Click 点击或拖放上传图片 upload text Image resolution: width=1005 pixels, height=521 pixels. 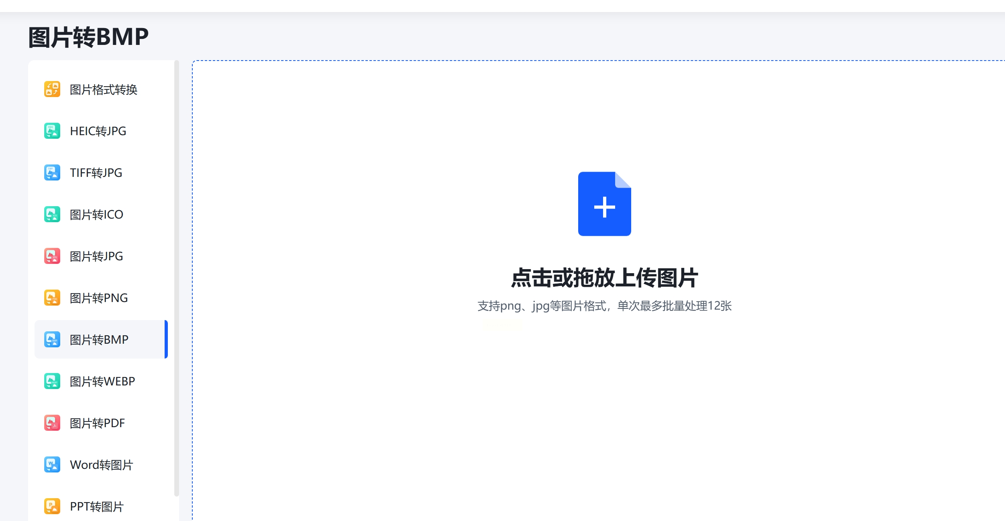604,278
